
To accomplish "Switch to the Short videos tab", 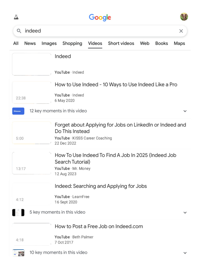I will click(121, 43).
